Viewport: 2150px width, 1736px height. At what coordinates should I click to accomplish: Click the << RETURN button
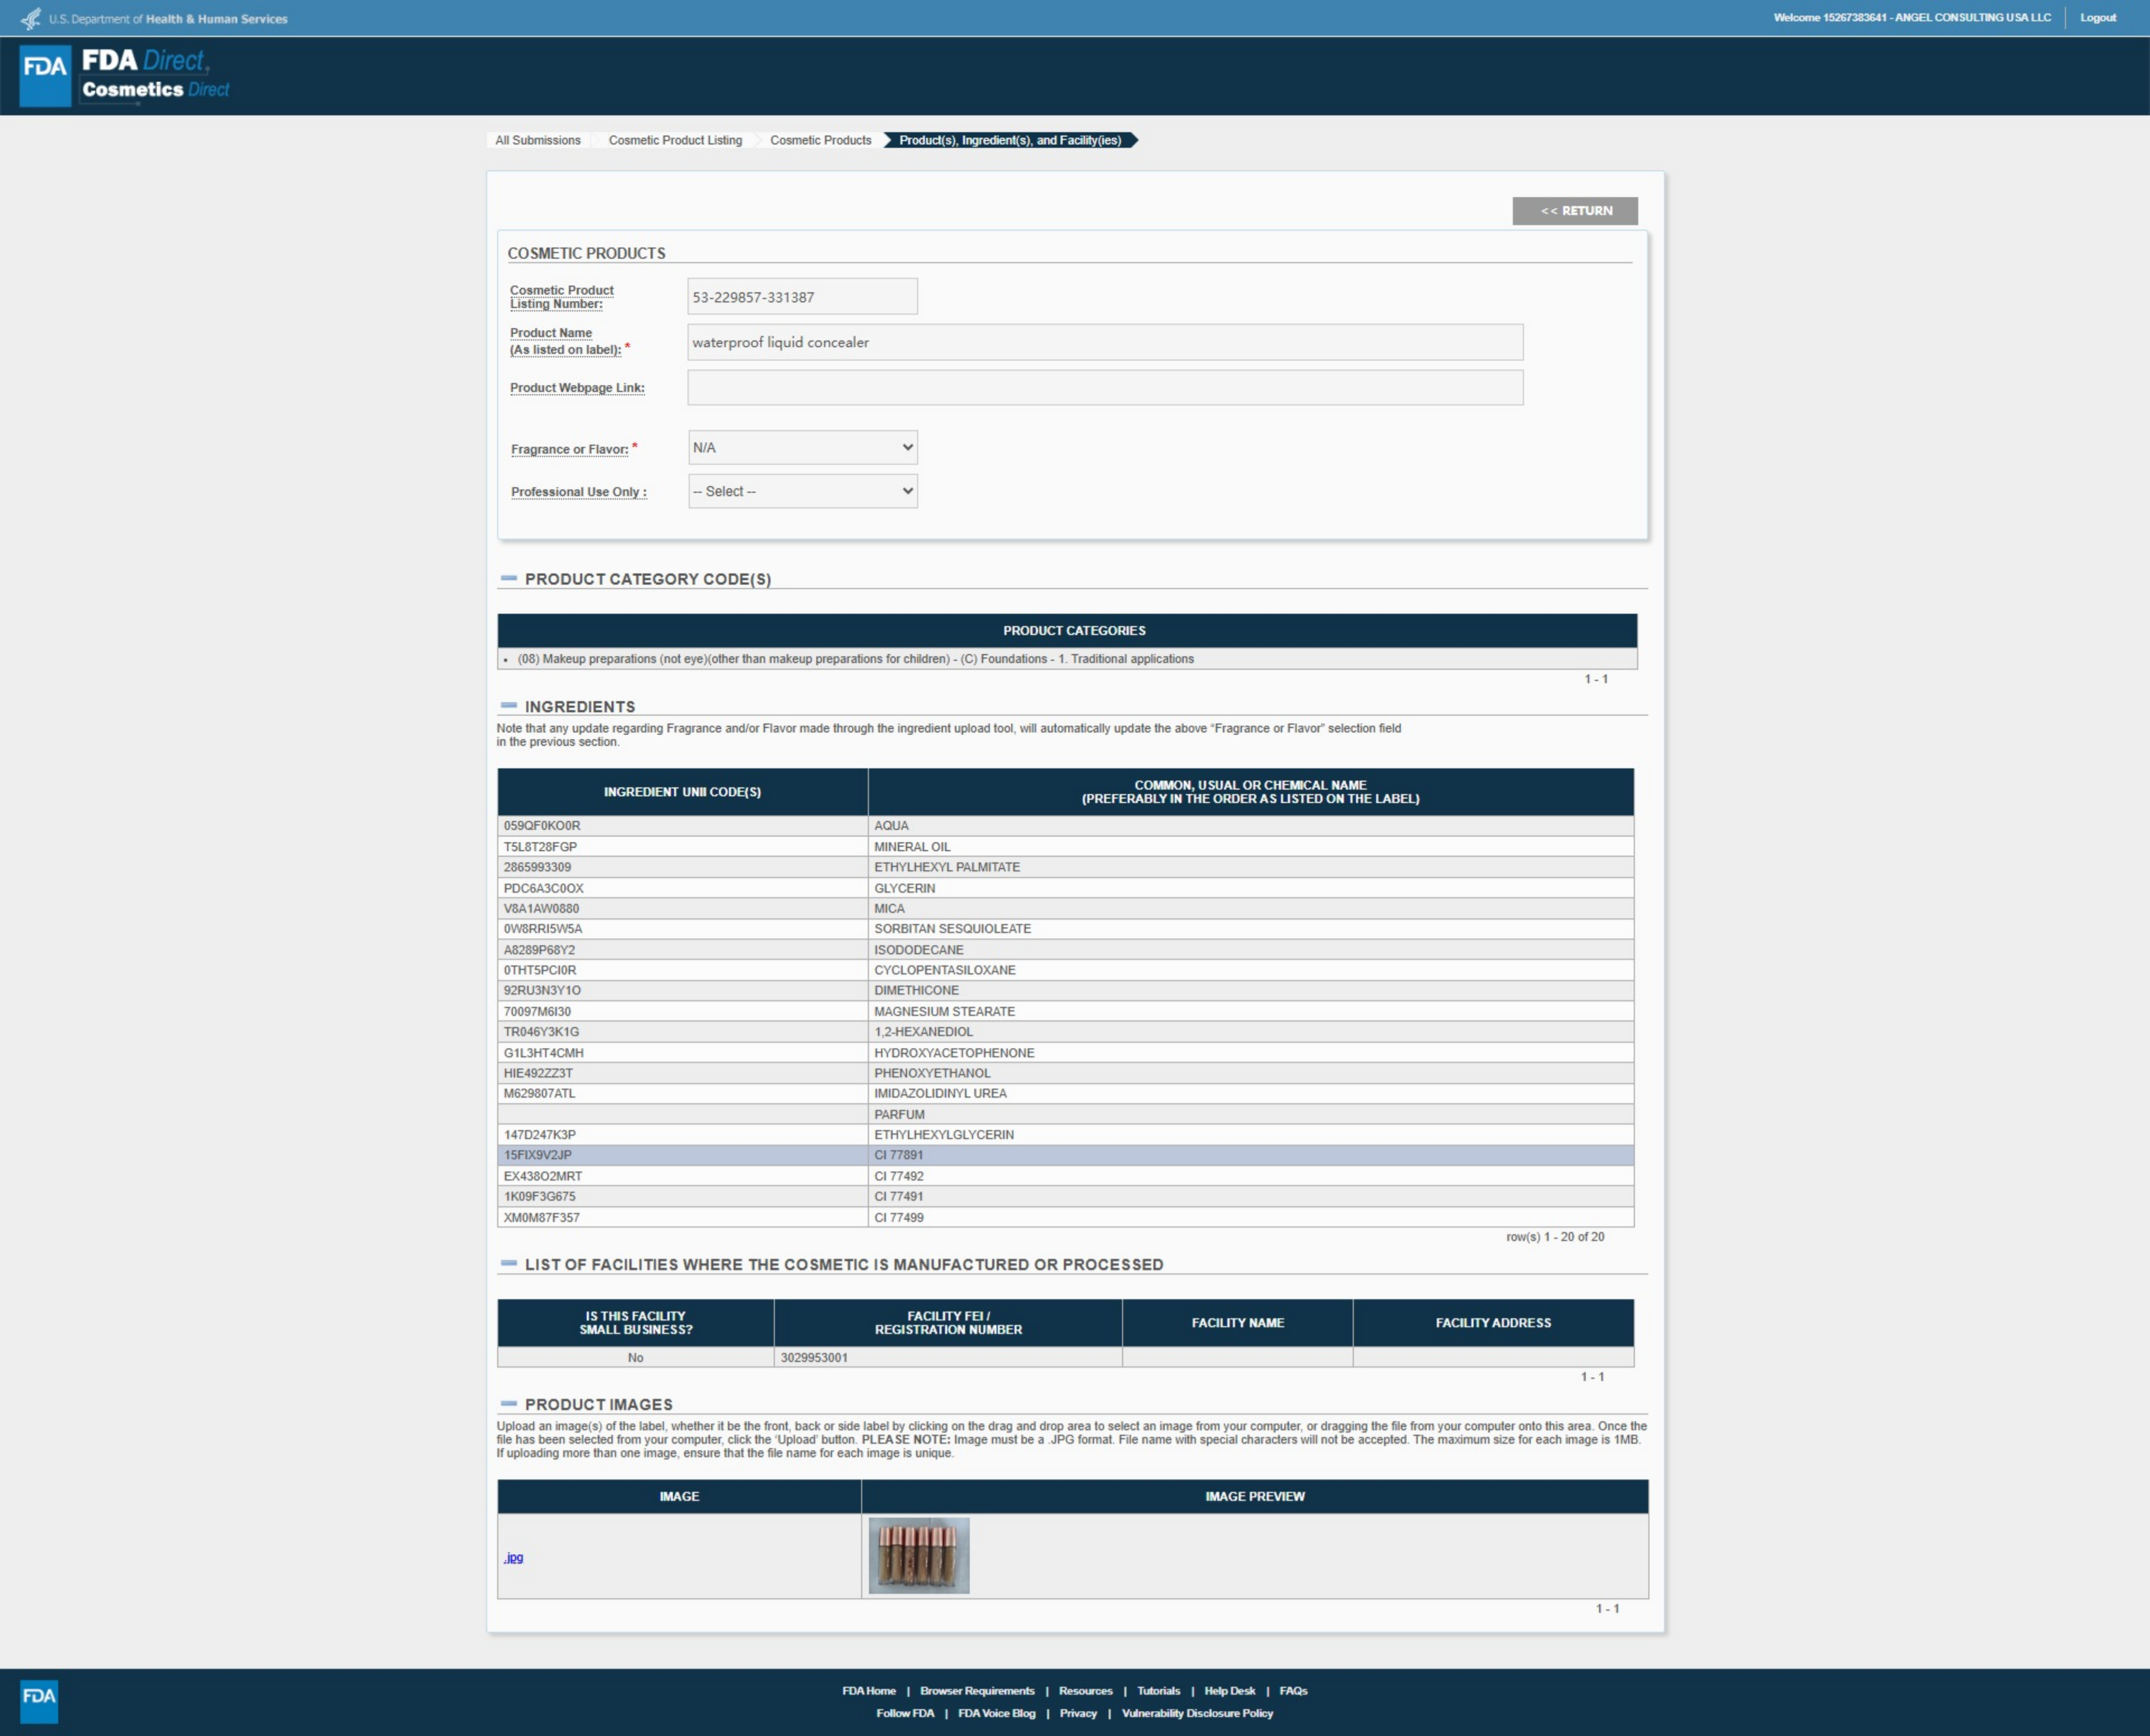pyautogui.click(x=1574, y=211)
